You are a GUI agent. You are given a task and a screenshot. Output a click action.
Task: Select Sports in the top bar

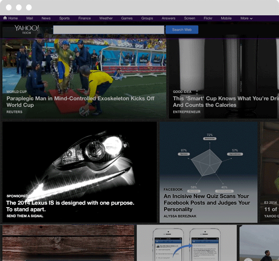click(64, 18)
